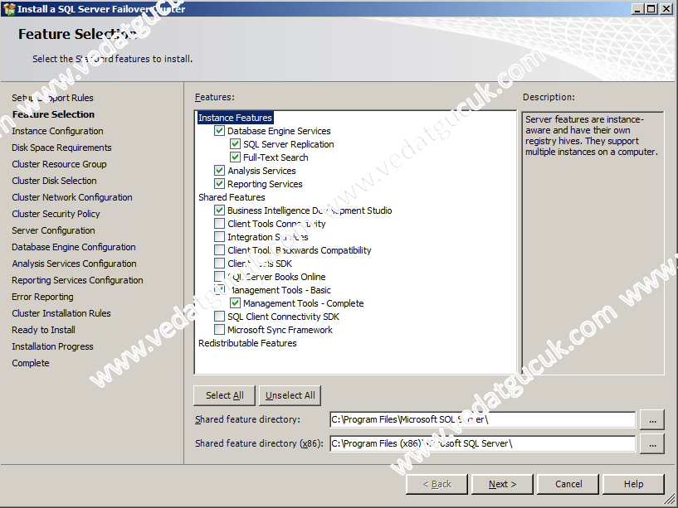The image size is (678, 508).
Task: Click the Cluster Security Policy step
Action: coord(56,214)
